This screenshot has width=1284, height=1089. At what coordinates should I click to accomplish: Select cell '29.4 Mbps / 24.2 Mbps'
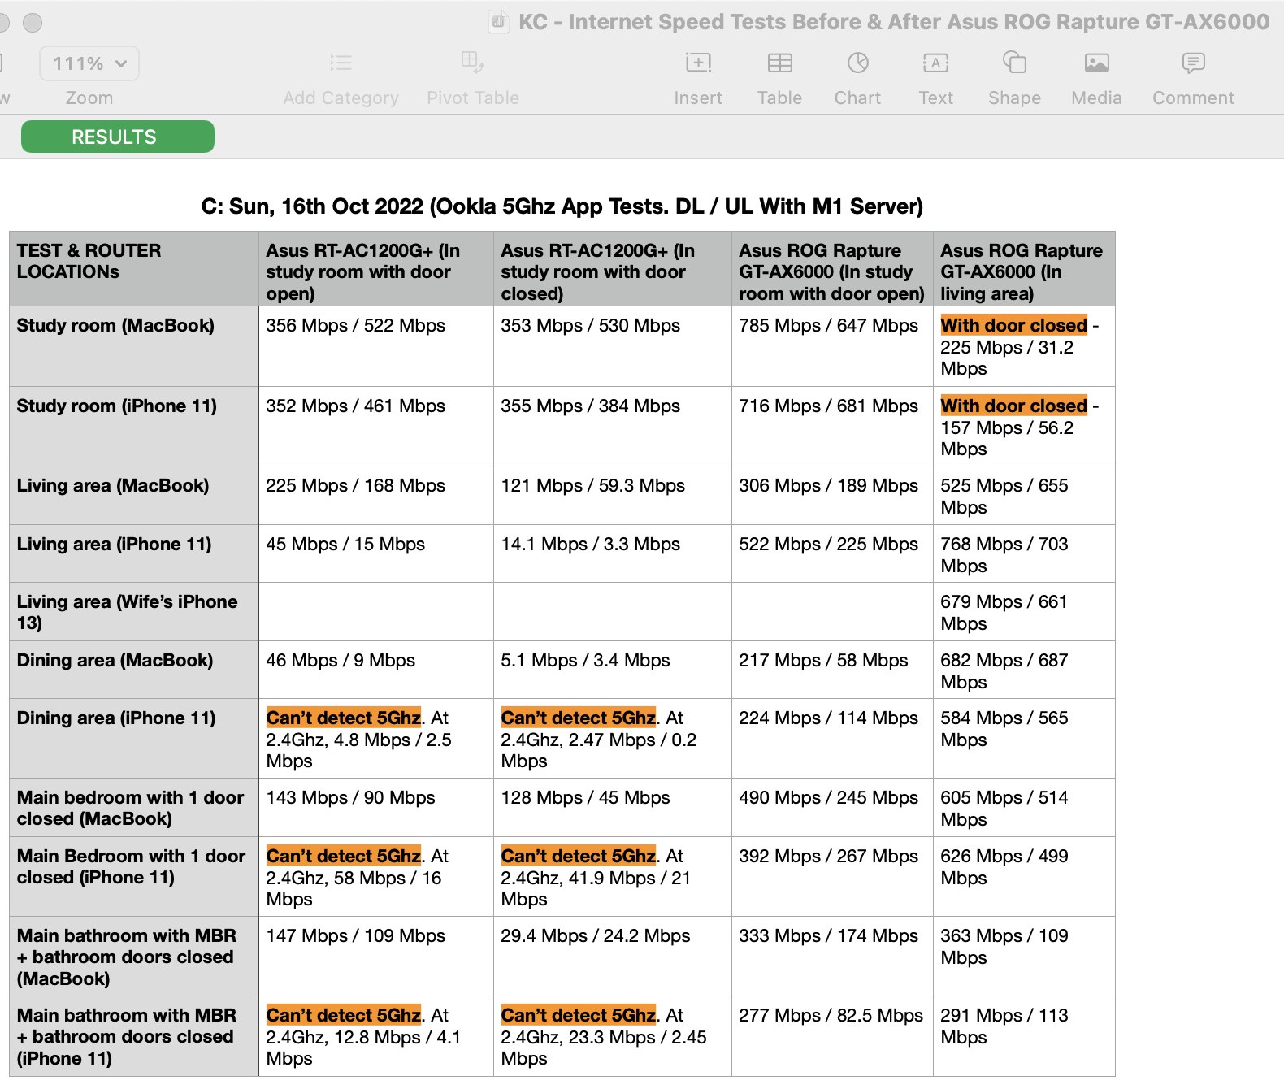613,957
